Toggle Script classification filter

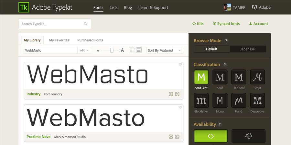click(x=257, y=77)
